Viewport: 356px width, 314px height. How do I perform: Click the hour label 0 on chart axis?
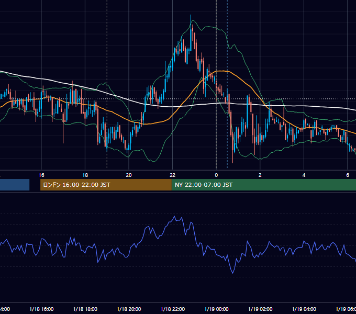(216, 175)
